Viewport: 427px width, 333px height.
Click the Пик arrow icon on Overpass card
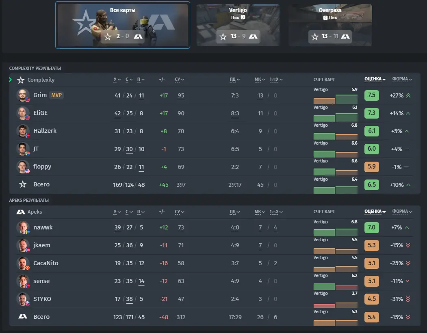325,18
